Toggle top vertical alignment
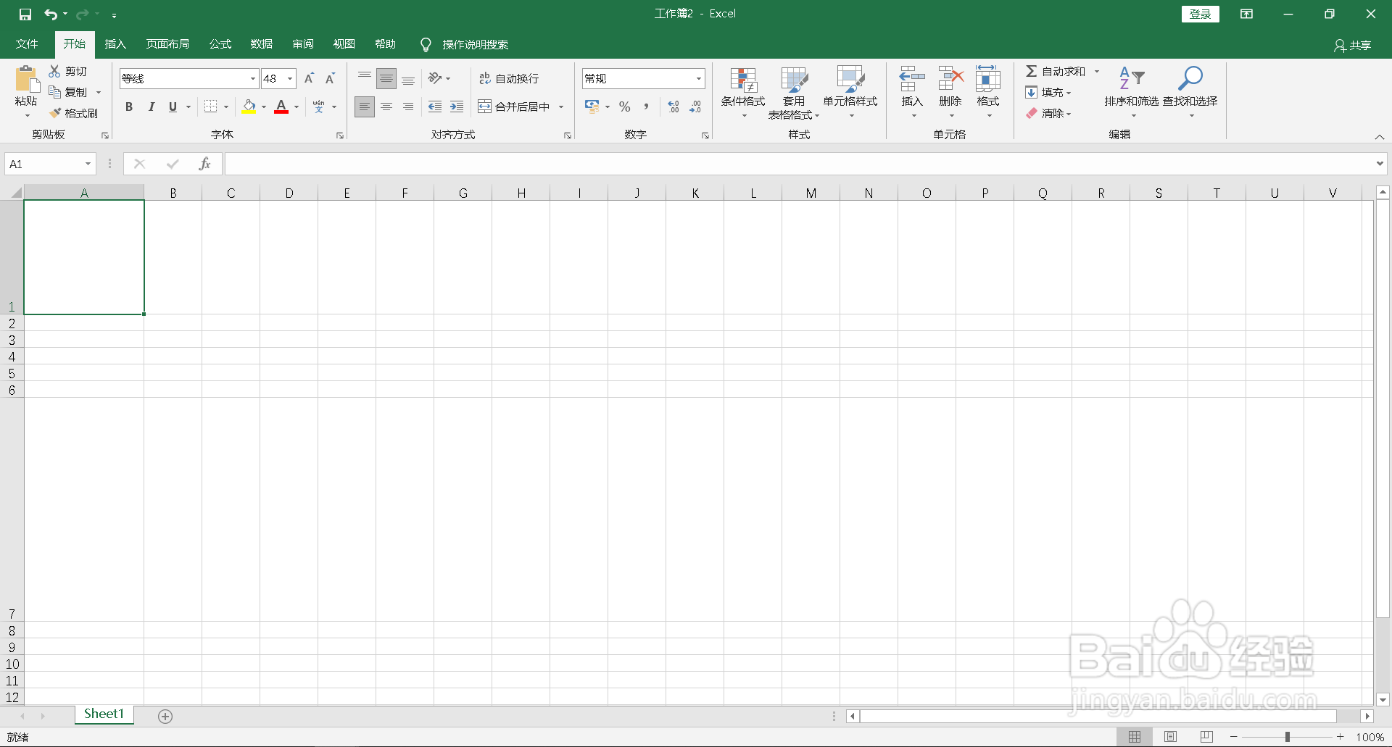The height and width of the screenshot is (747, 1392). 365,78
